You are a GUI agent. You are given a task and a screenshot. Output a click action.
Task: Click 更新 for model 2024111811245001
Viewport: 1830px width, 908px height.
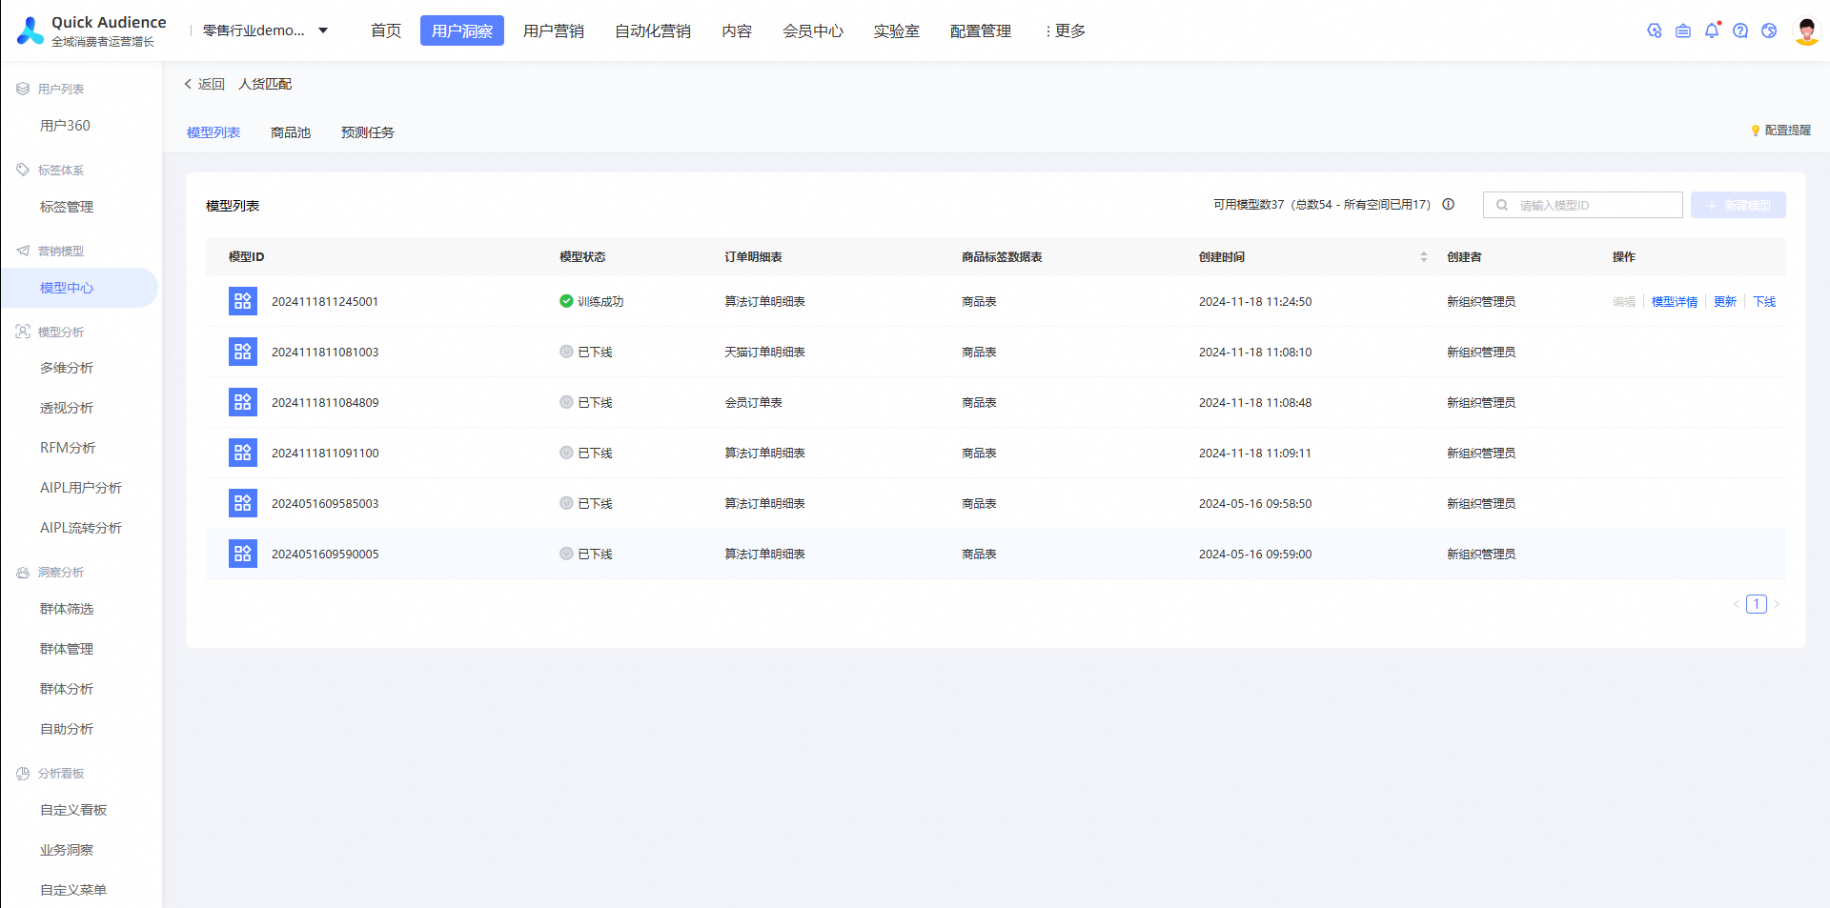(1725, 301)
